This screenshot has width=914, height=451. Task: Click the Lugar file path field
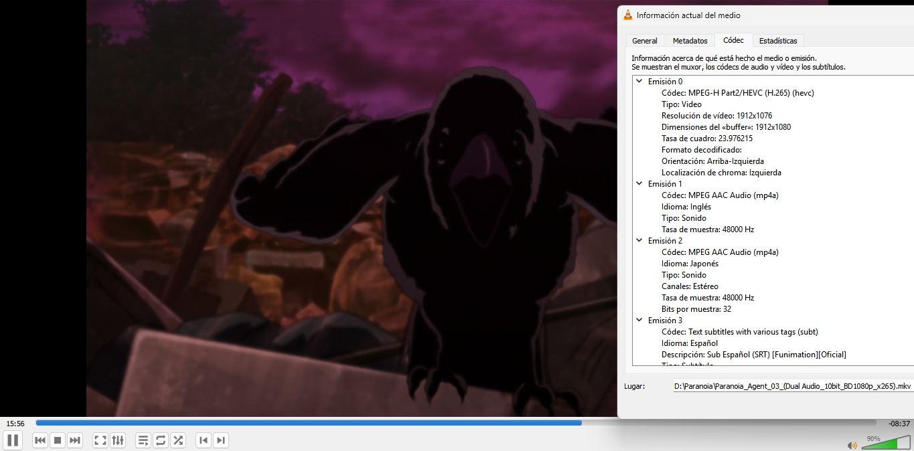coord(793,386)
